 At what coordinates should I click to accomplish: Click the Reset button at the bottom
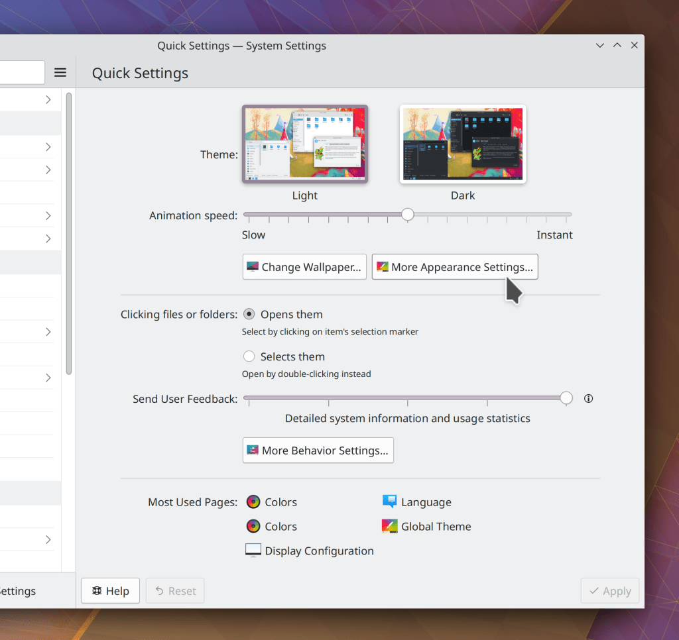[x=174, y=590]
